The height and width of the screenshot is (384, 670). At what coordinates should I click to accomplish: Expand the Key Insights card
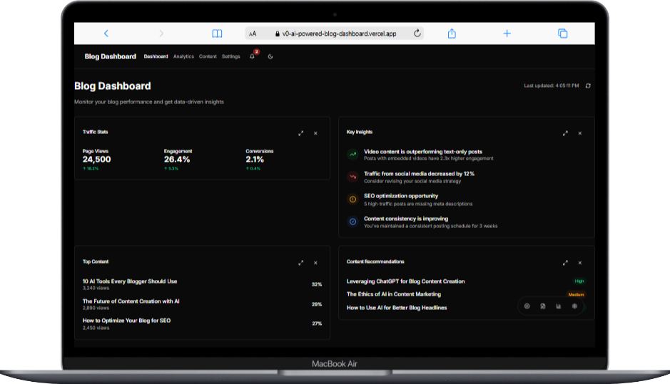[x=565, y=133]
